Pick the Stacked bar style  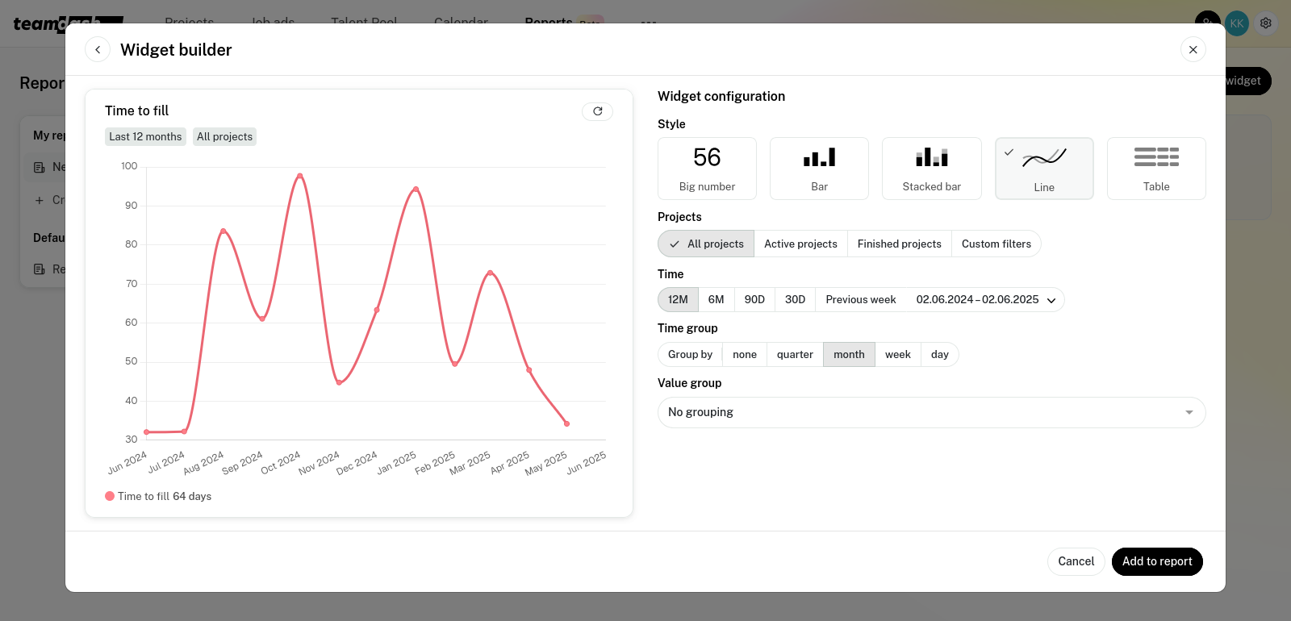[x=931, y=168]
